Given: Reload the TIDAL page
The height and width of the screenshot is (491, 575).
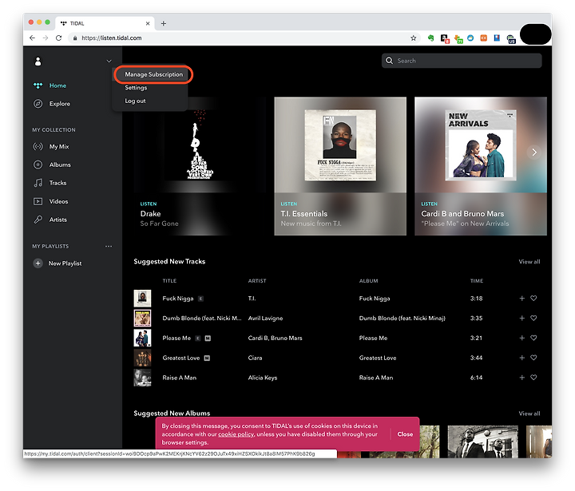Looking at the screenshot, I should [58, 38].
